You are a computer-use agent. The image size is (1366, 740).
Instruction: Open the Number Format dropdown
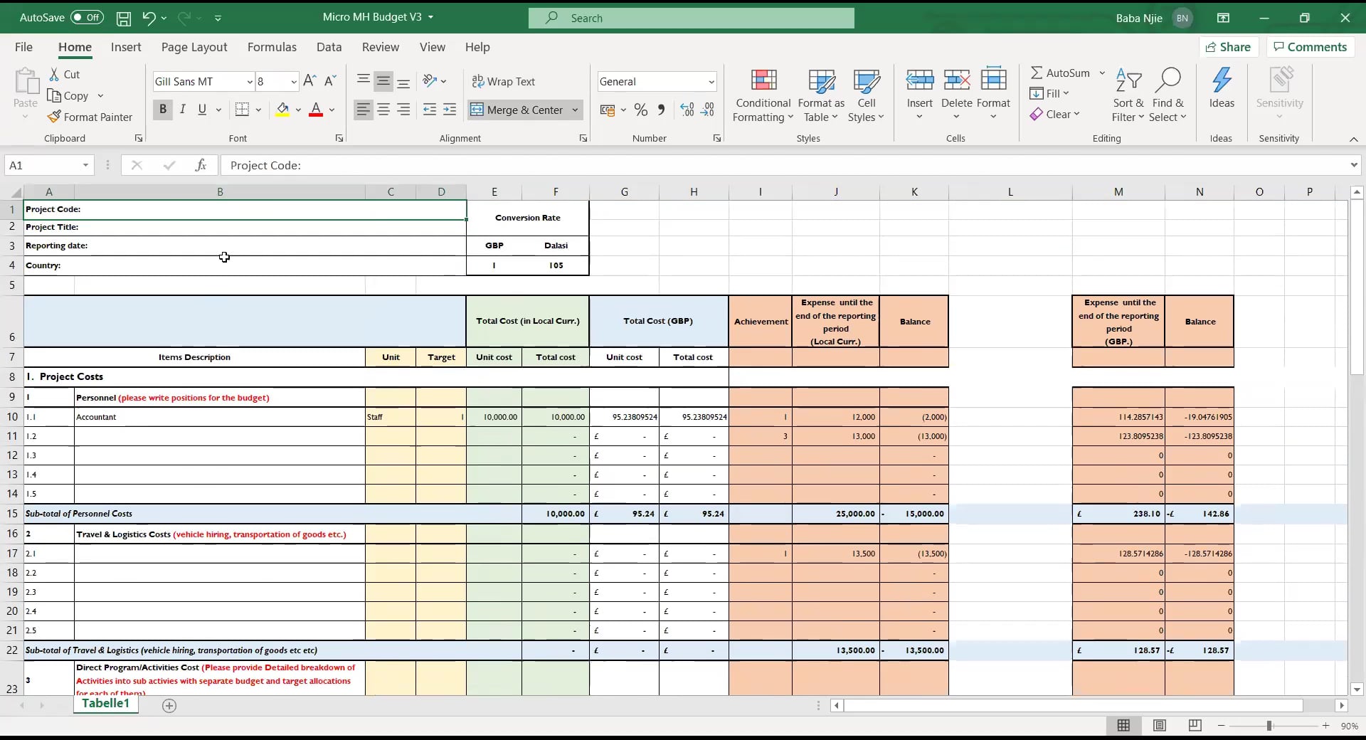[711, 81]
